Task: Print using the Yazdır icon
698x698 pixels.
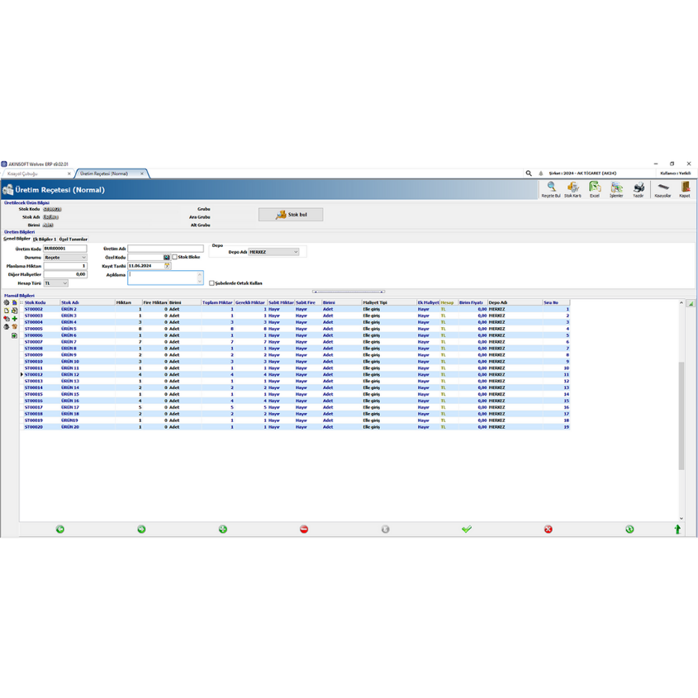Action: [x=639, y=190]
